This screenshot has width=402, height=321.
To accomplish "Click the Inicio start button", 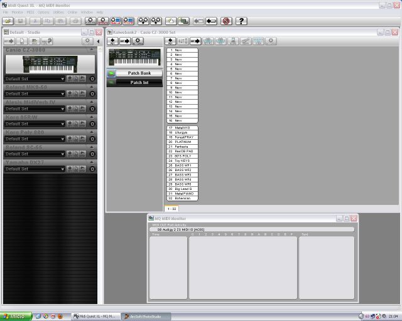I will click(16, 317).
